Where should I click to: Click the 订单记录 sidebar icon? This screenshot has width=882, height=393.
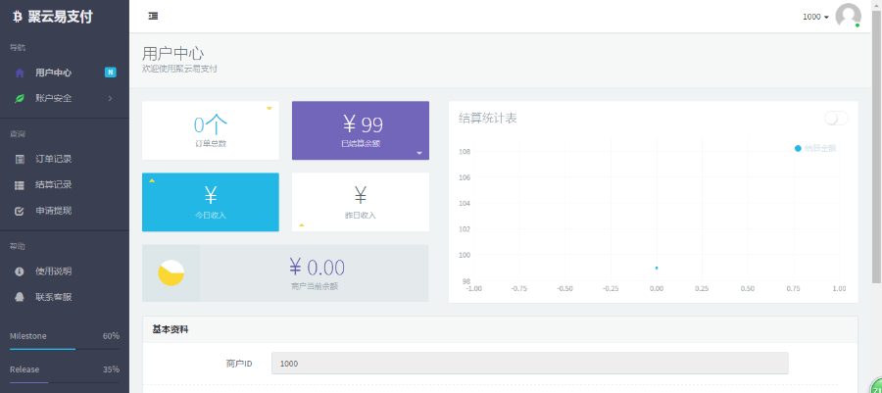[20, 159]
